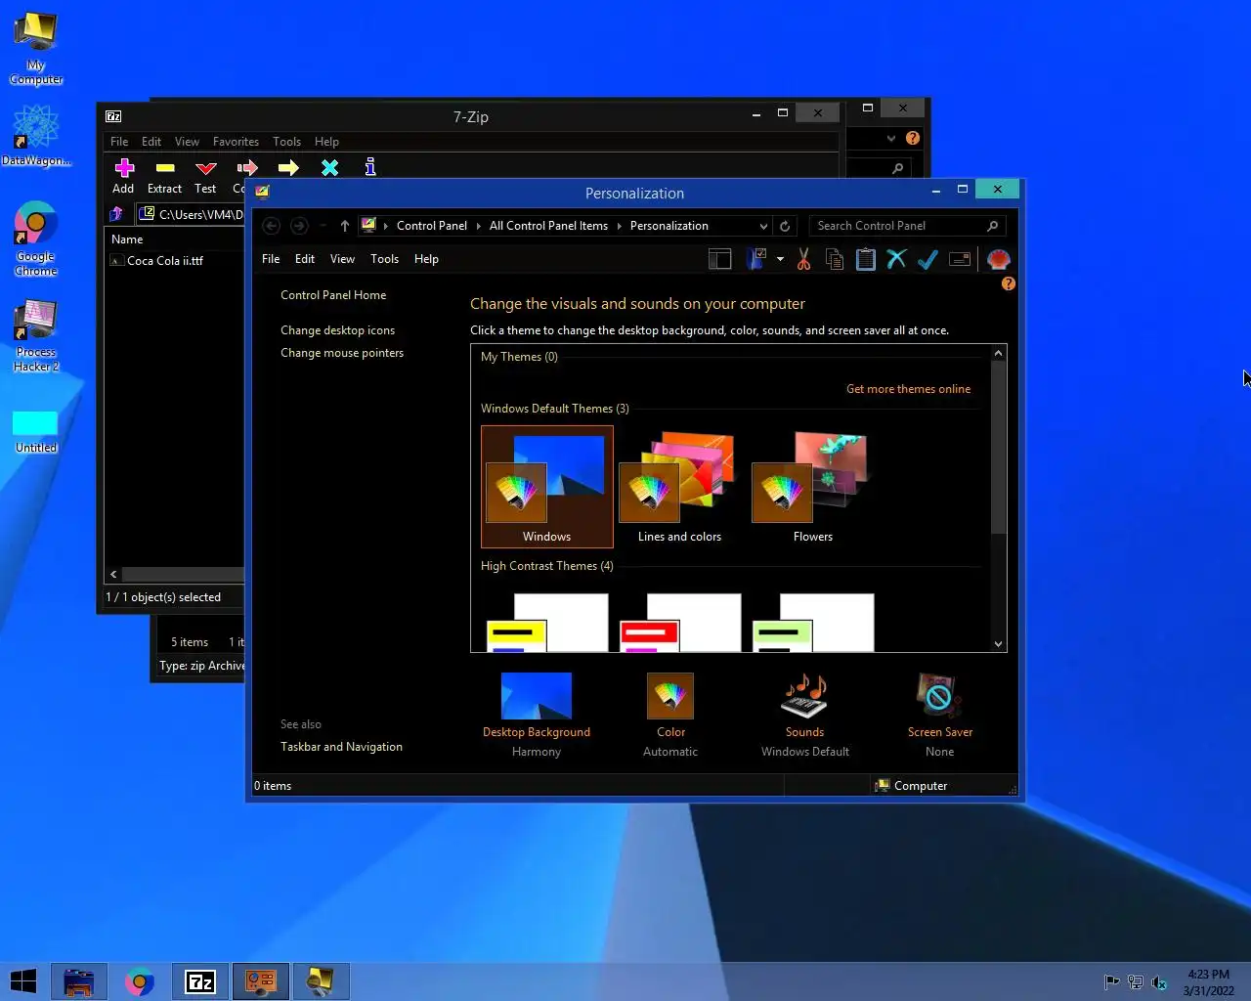This screenshot has width=1251, height=1001.
Task: Click the email envelope toolbar icon
Action: [960, 259]
